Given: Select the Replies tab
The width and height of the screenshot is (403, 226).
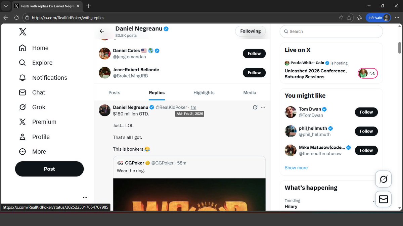Looking at the screenshot, I should click(157, 92).
